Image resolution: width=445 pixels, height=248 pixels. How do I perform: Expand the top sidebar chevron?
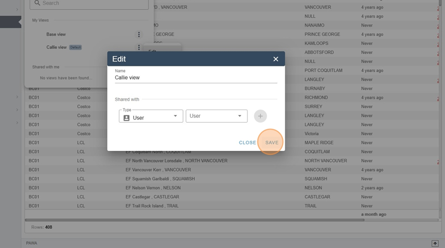(17, 10)
